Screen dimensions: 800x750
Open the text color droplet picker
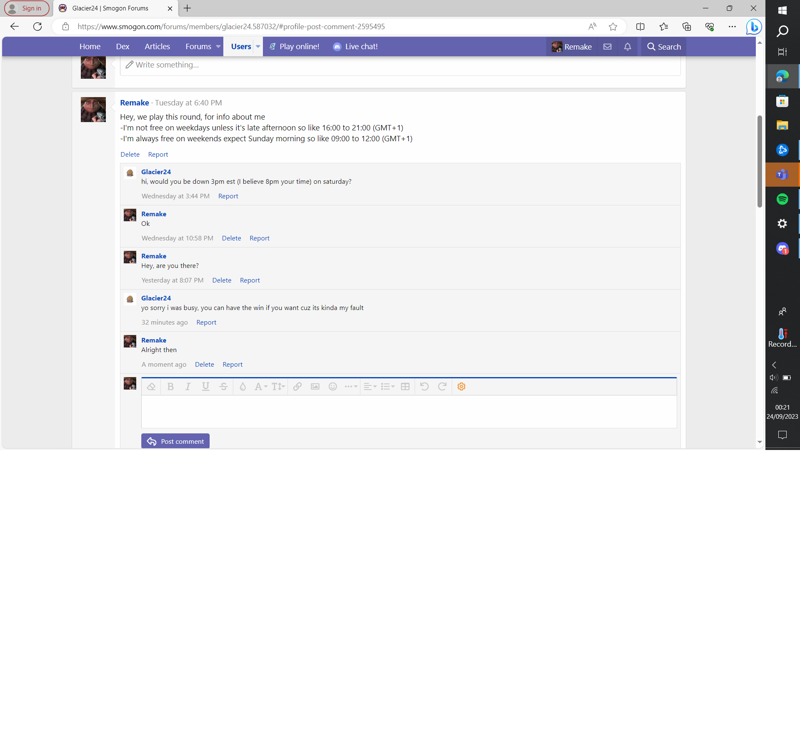(242, 387)
